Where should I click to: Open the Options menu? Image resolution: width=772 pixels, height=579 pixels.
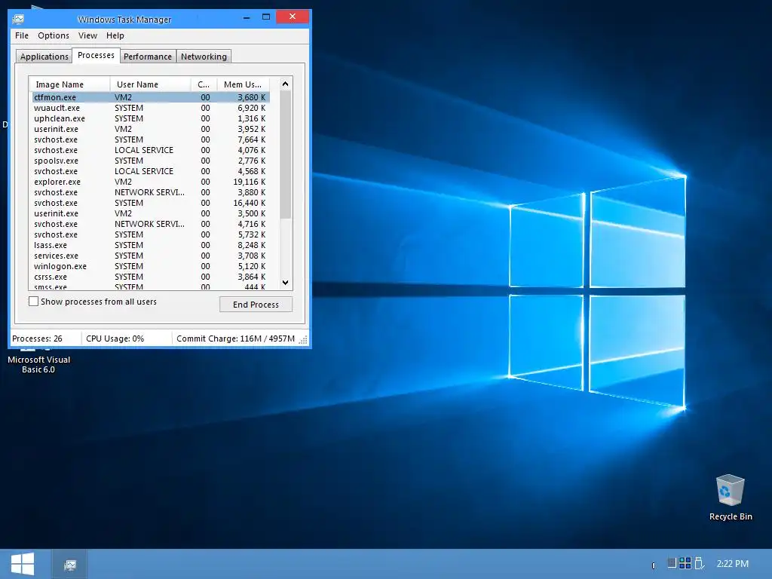point(54,35)
